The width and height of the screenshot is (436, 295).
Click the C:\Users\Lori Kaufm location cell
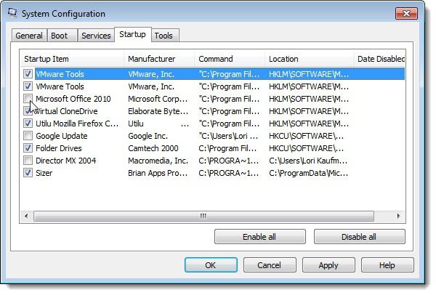308,161
